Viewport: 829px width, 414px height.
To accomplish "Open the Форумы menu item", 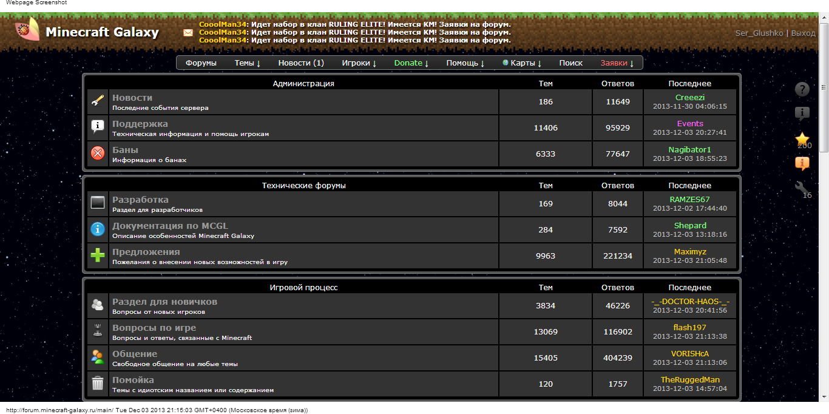I will pos(201,63).
